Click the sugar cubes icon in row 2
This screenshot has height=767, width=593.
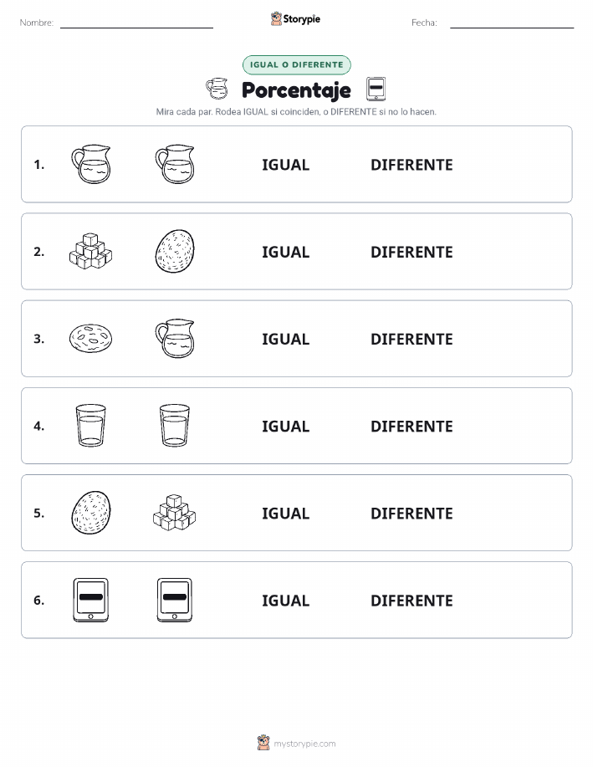click(91, 252)
